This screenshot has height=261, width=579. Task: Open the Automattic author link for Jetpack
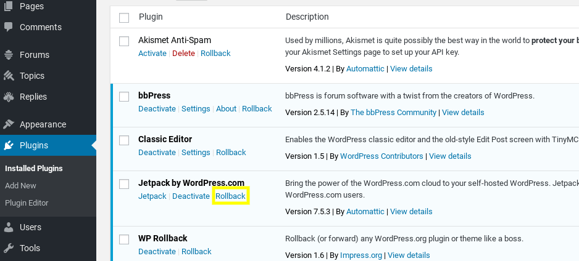point(365,212)
